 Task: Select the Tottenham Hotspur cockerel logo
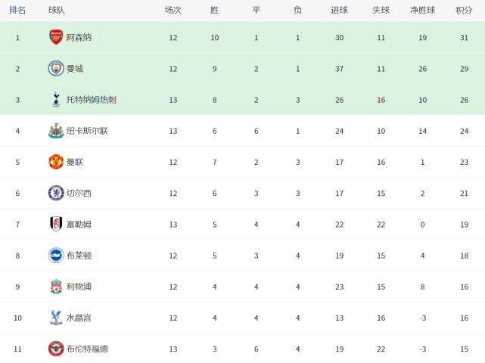(56, 100)
